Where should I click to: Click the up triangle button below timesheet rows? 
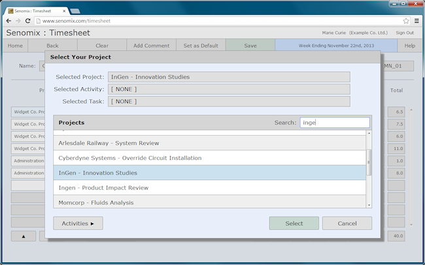click(24, 236)
